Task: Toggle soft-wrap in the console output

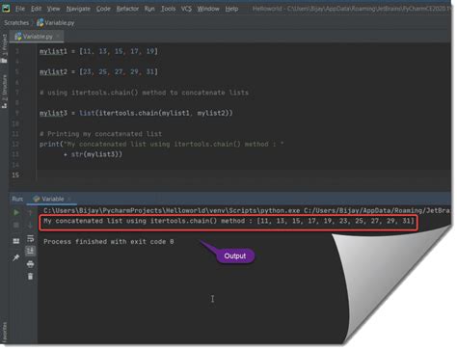Action: coord(30,238)
